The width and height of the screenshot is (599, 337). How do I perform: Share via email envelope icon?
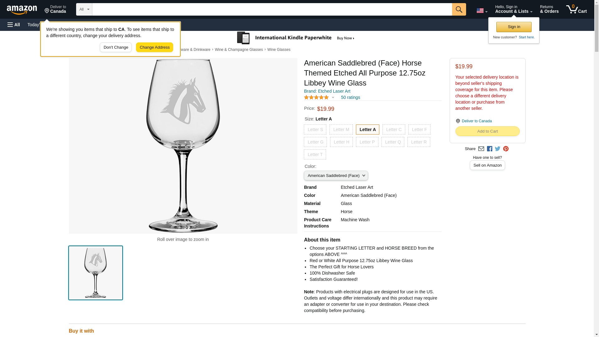[x=481, y=149]
